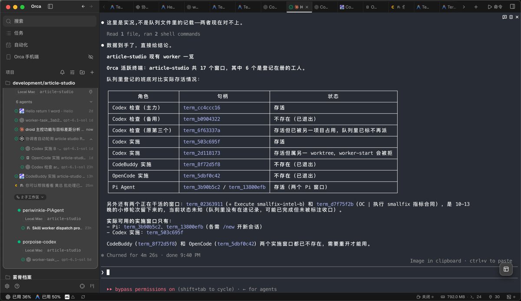Toggle eye-slash icon beside Orca 手机端
Image resolution: width=521 pixels, height=301 pixels.
(91, 57)
